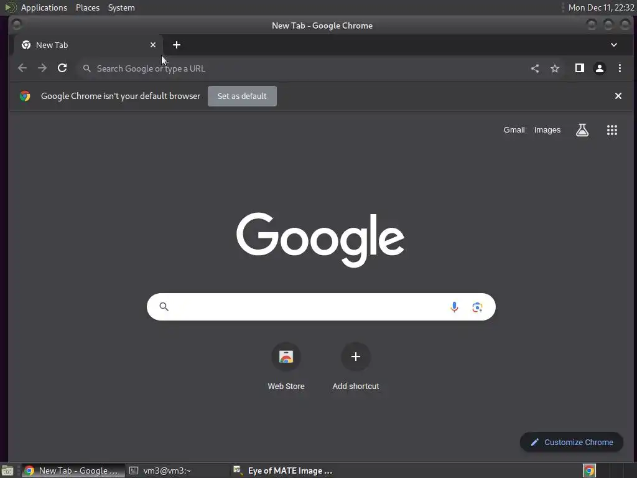Viewport: 637px width, 478px height.
Task: Select the New Tab tab
Action: tap(88, 45)
